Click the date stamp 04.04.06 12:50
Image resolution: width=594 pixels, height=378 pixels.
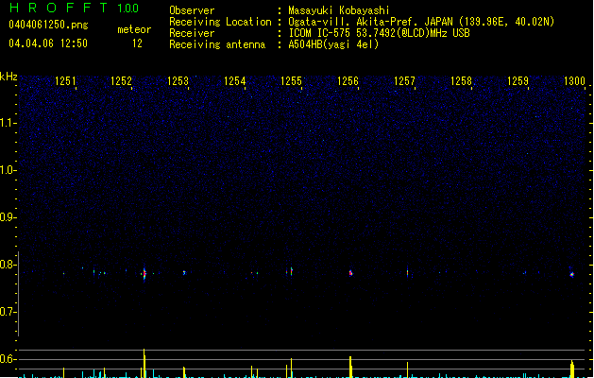tap(48, 43)
